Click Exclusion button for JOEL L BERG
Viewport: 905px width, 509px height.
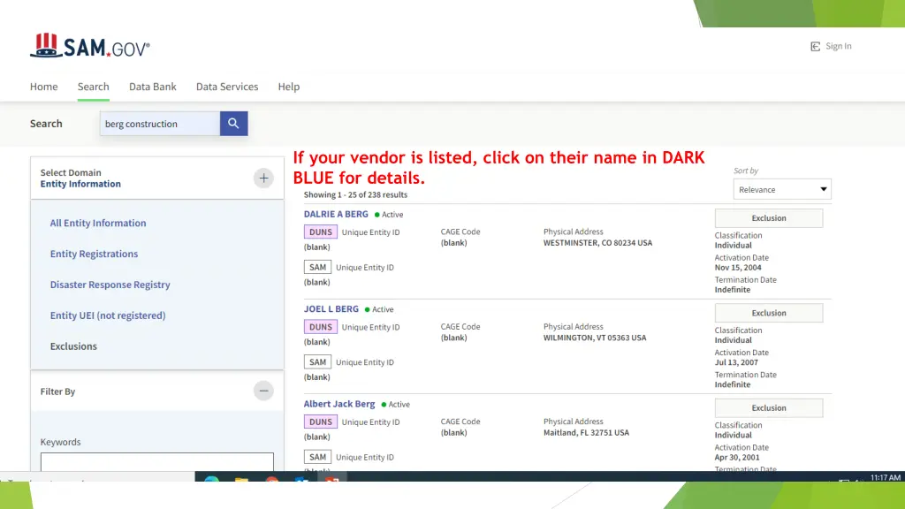coord(769,313)
